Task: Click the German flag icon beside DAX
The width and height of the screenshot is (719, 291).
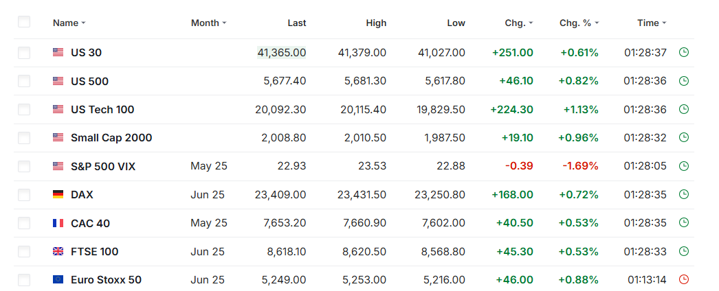Action: click(x=58, y=194)
